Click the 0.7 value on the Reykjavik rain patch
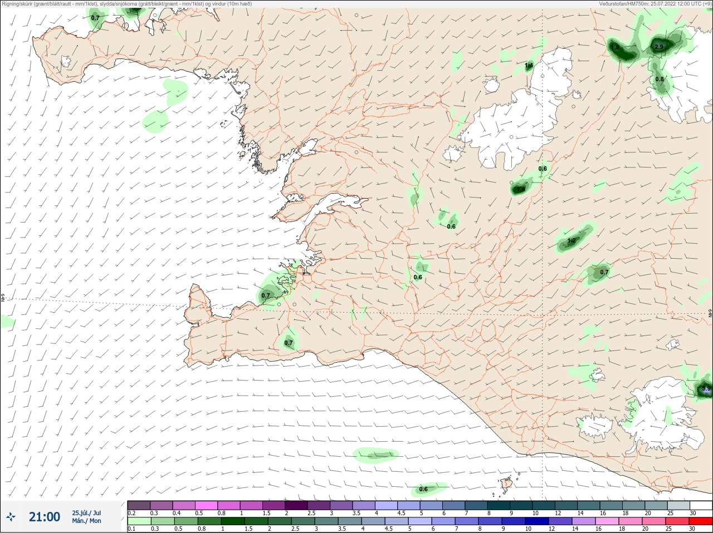The width and height of the screenshot is (713, 533). coord(266,296)
